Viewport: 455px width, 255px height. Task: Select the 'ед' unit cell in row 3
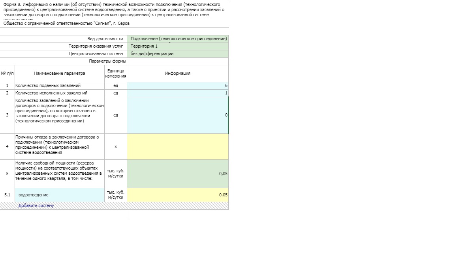[115, 115]
